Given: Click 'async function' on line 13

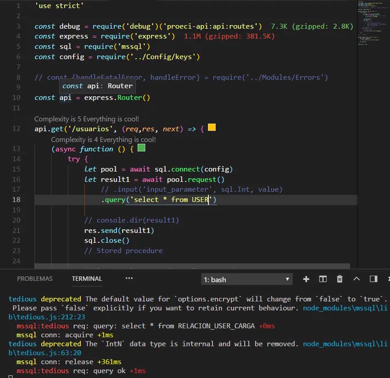Looking at the screenshot, I should coord(84,149).
